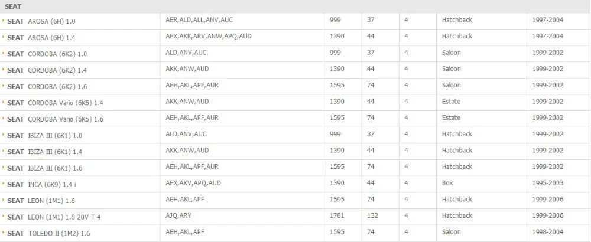This screenshot has height=242, width=591.
Task: Open the SEAT AROSA (6H) 1.4 link
Action: click(41, 38)
